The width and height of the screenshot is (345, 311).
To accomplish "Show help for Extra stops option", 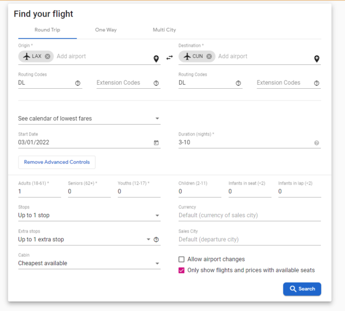I will point(156,240).
